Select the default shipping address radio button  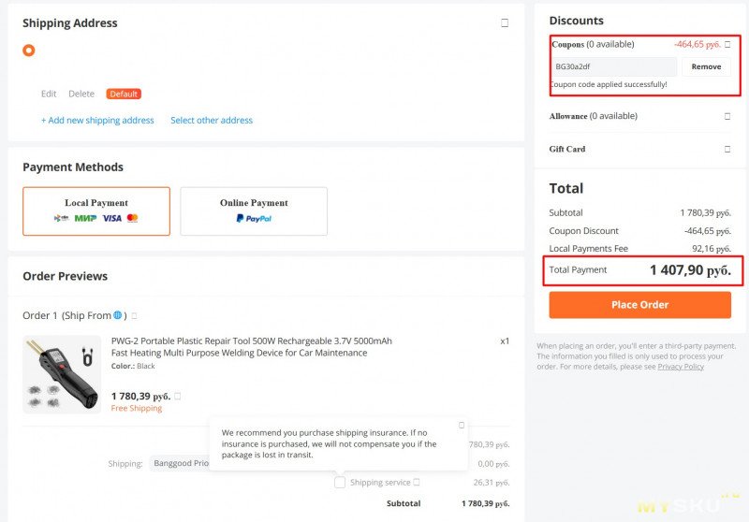click(29, 50)
